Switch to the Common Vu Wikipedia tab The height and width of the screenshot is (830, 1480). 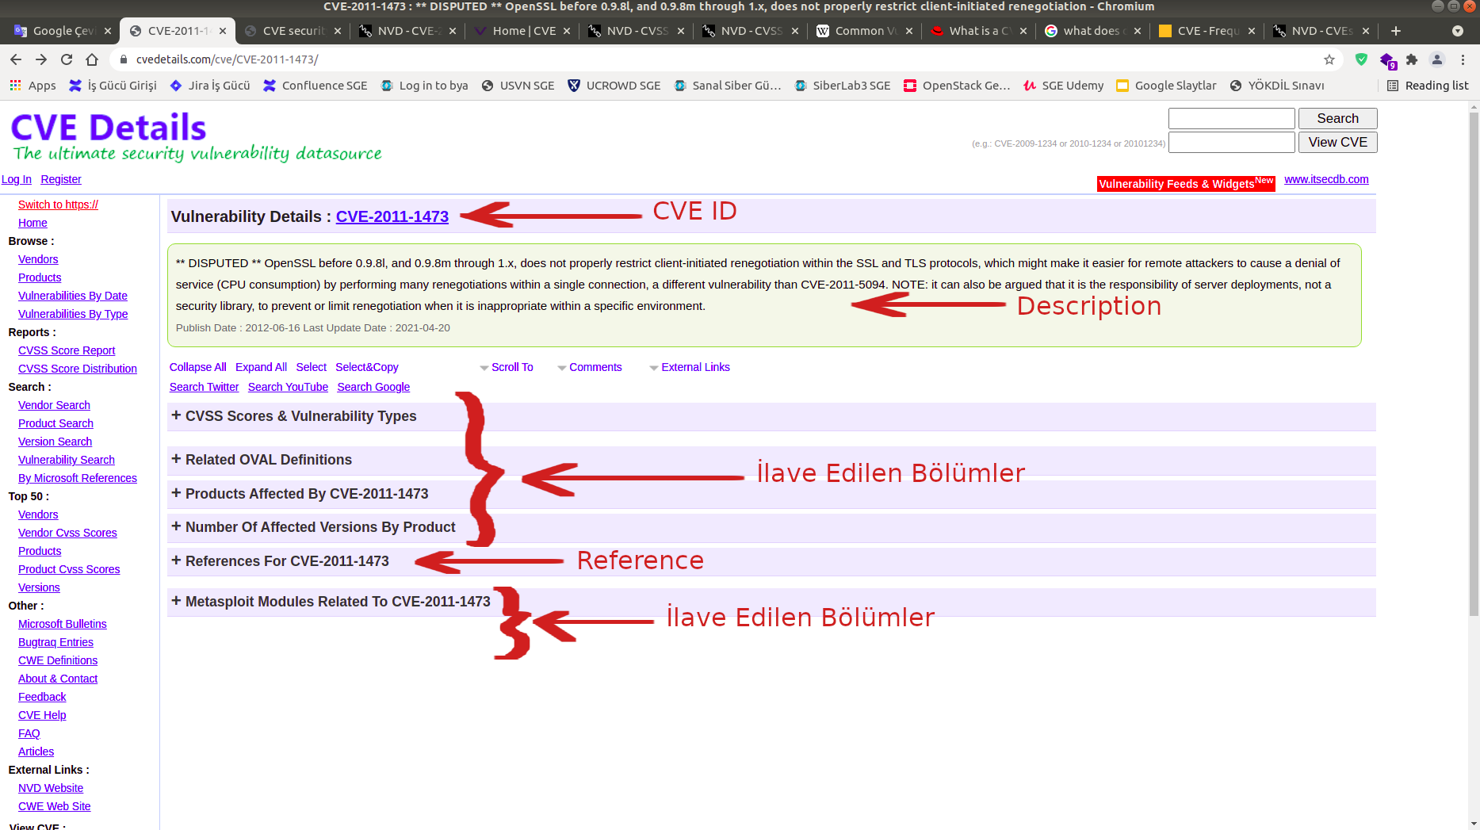point(866,31)
